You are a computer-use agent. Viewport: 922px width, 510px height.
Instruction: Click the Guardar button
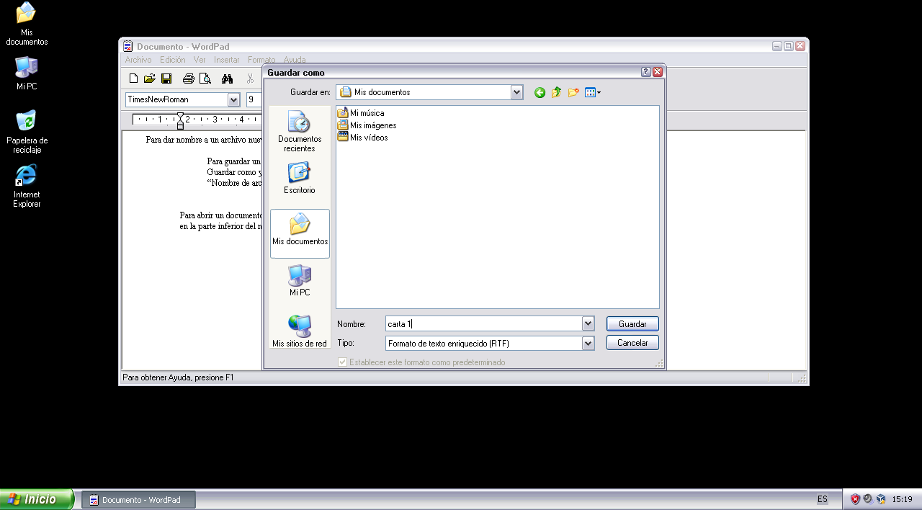point(632,324)
